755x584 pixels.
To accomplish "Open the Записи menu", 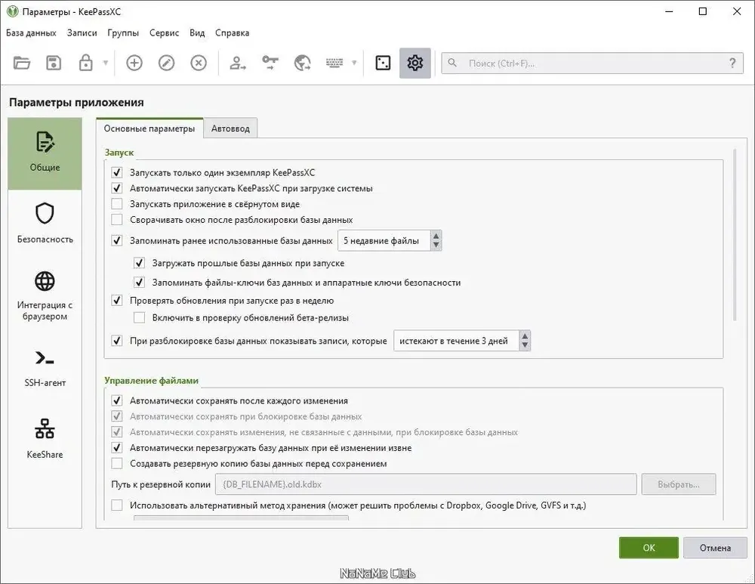I will pyautogui.click(x=82, y=32).
